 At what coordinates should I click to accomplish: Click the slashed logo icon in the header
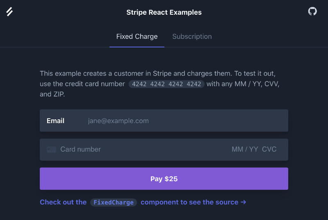pos(9,12)
